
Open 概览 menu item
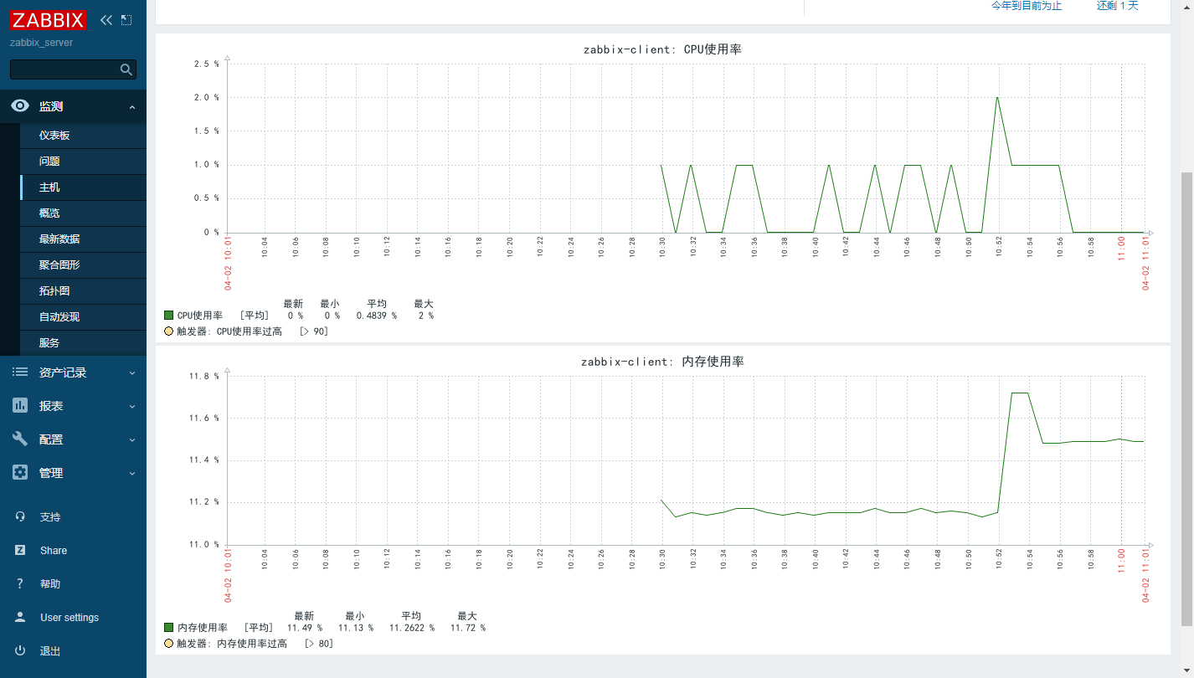(83, 213)
